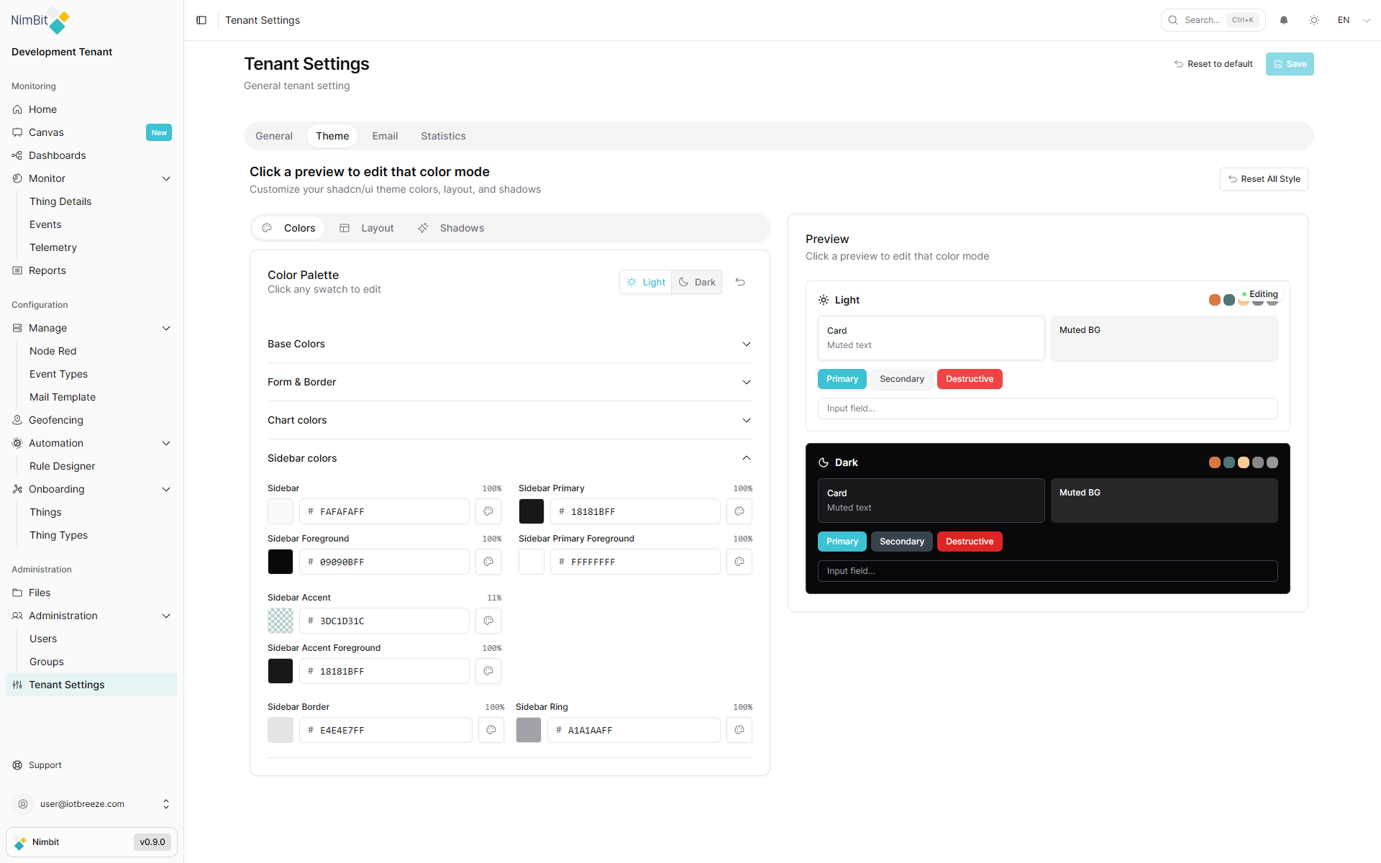Click the Sidebar Border color swatch
Screen dimensions: 1381x863
[x=281, y=729]
